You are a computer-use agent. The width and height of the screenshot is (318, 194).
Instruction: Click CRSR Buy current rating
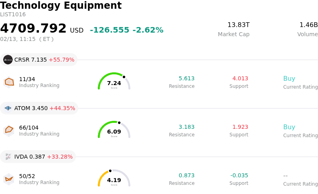[289, 79]
